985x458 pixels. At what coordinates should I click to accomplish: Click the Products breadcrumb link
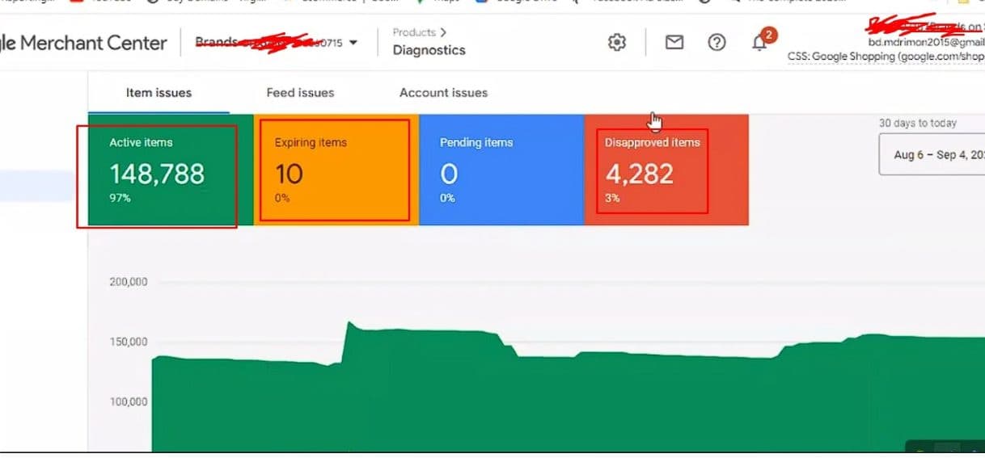(413, 32)
